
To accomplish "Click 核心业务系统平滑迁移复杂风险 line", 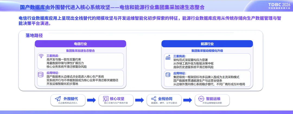I will (66, 66).
